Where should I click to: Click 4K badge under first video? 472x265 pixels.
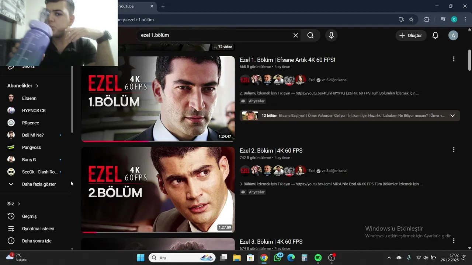(243, 101)
